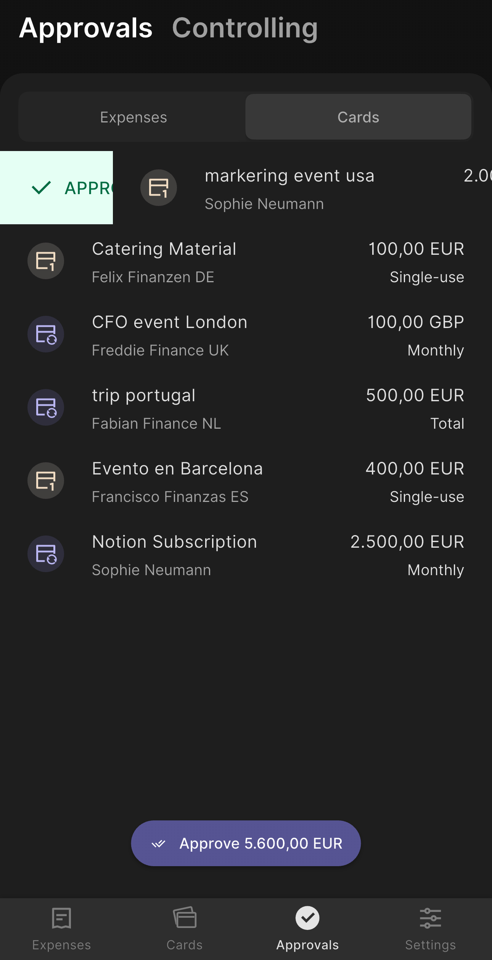Tap the single-use card icon for Evento en Barcelona

[46, 481]
